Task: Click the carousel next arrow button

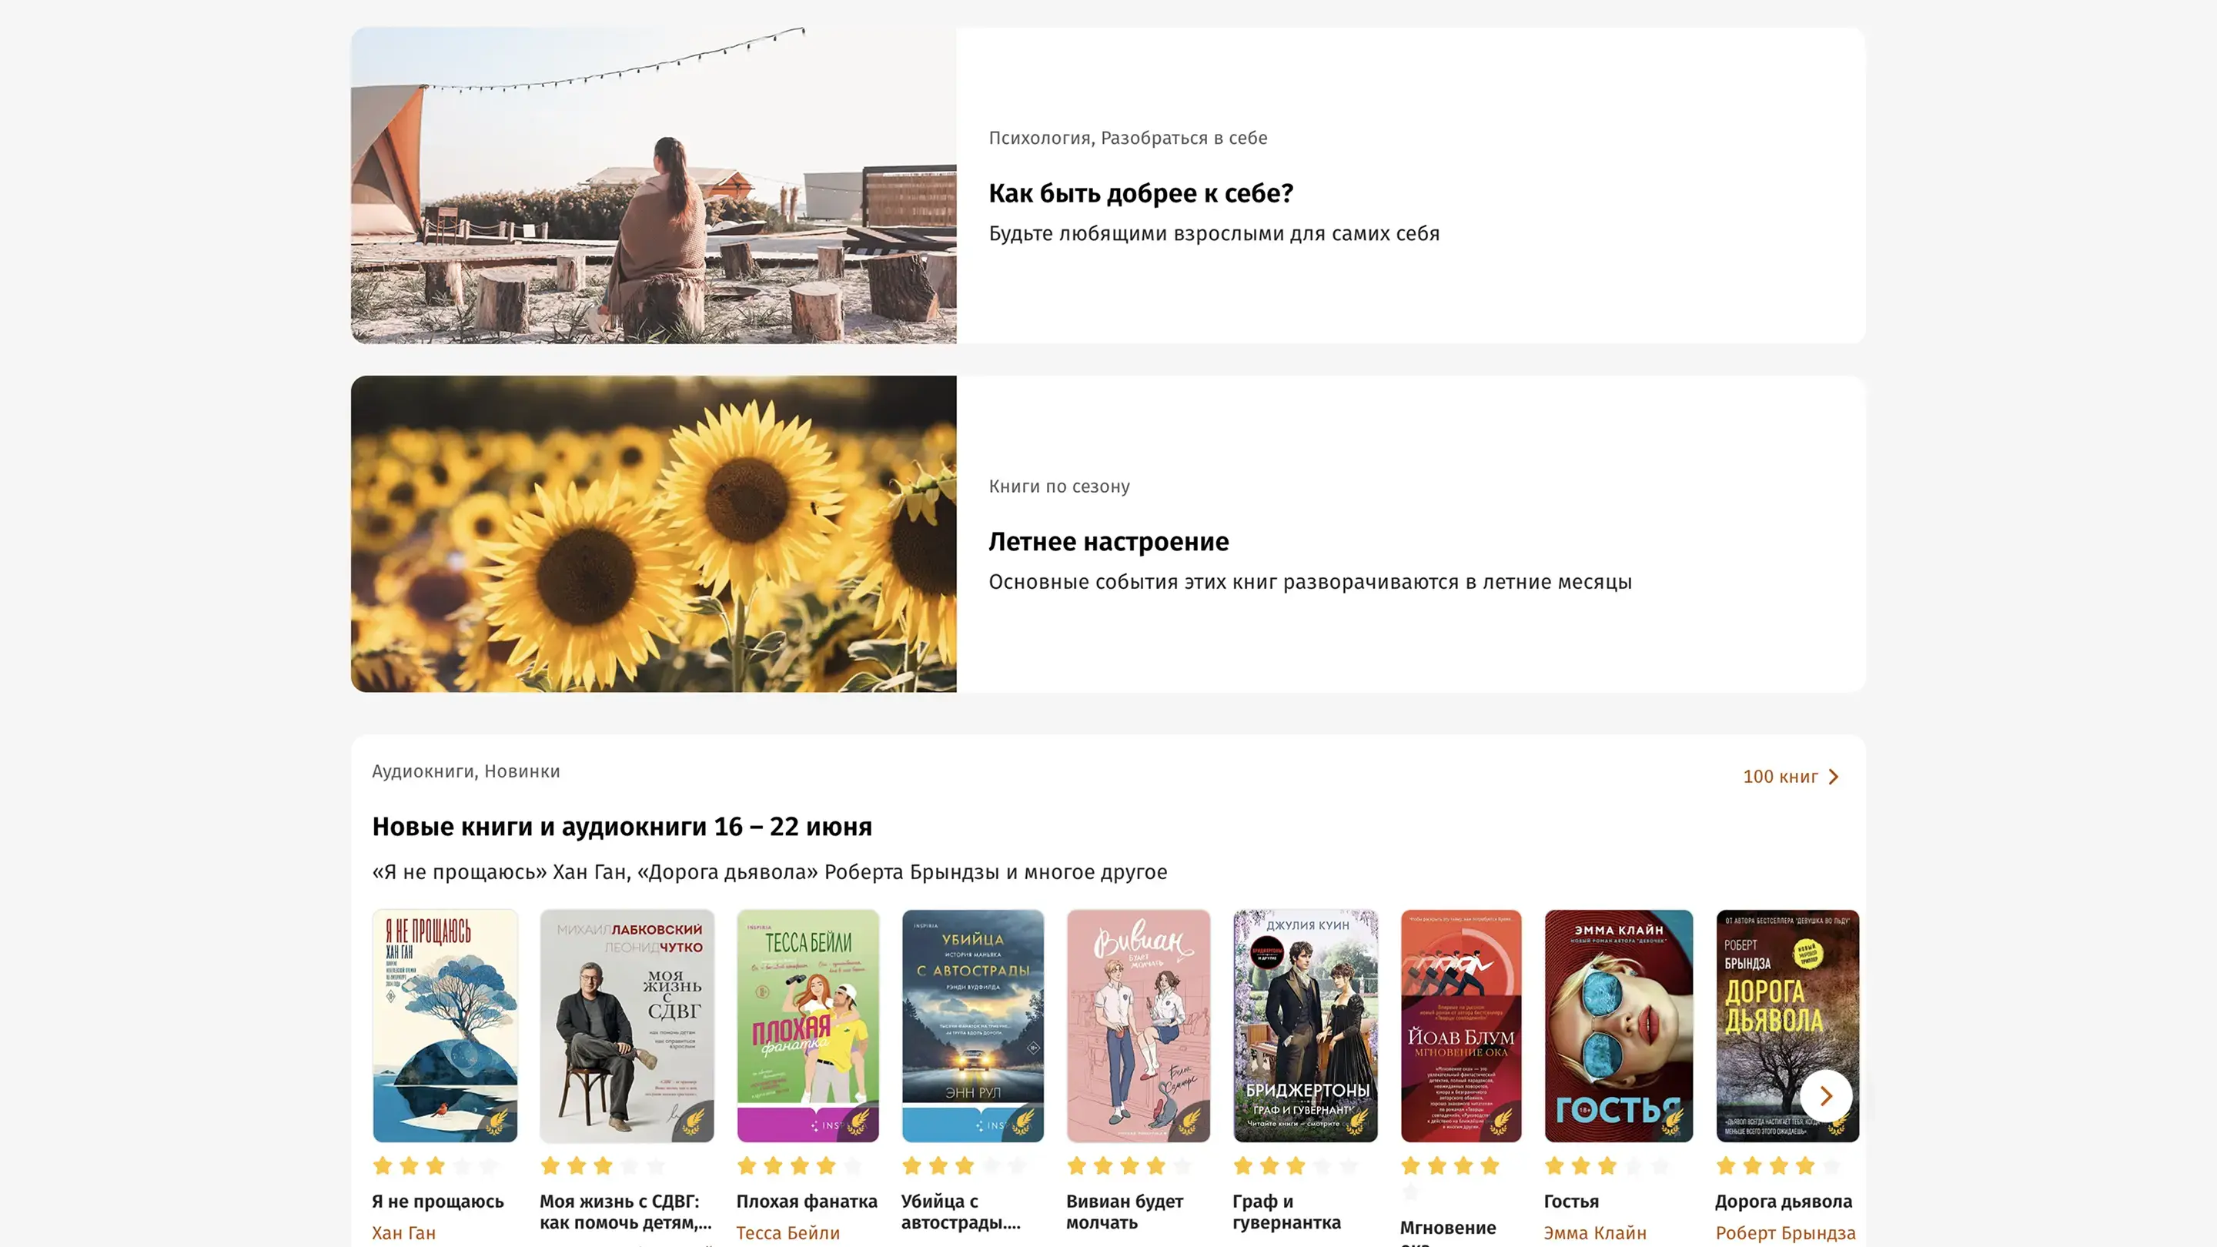Action: click(x=1825, y=1095)
